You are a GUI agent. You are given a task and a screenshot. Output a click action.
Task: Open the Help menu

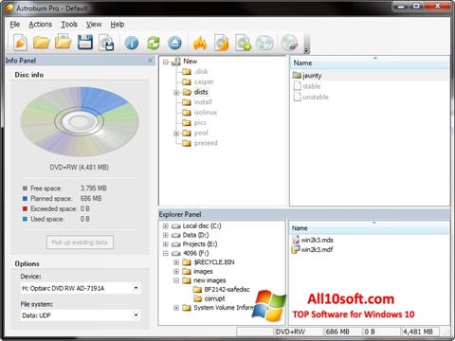118,25
